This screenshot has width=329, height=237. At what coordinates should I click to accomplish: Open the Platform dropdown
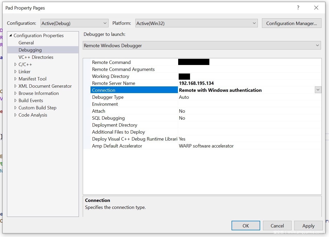pyautogui.click(x=196, y=23)
